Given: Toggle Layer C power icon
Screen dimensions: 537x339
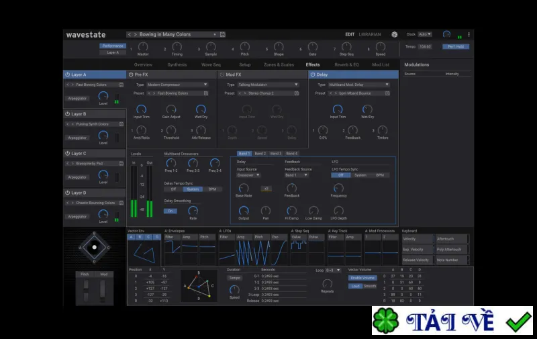Looking at the screenshot, I should [68, 154].
